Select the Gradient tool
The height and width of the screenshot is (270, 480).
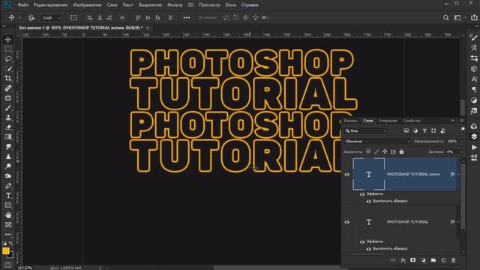pos(8,136)
